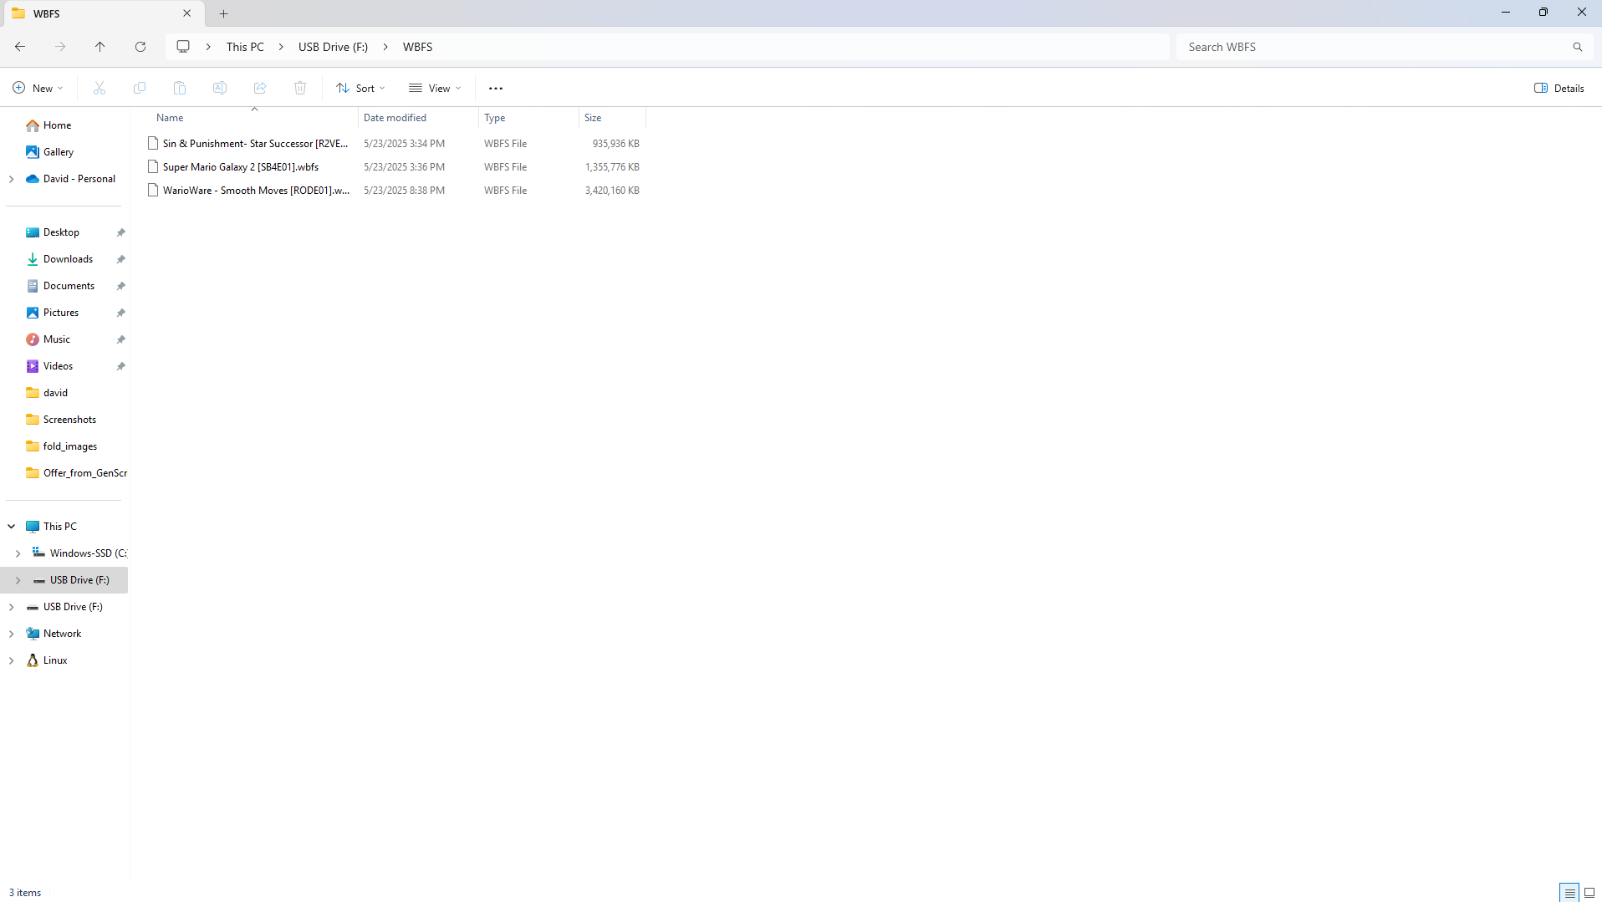Image resolution: width=1602 pixels, height=902 pixels.
Task: Unpin Music using its pin icon
Action: (x=121, y=339)
